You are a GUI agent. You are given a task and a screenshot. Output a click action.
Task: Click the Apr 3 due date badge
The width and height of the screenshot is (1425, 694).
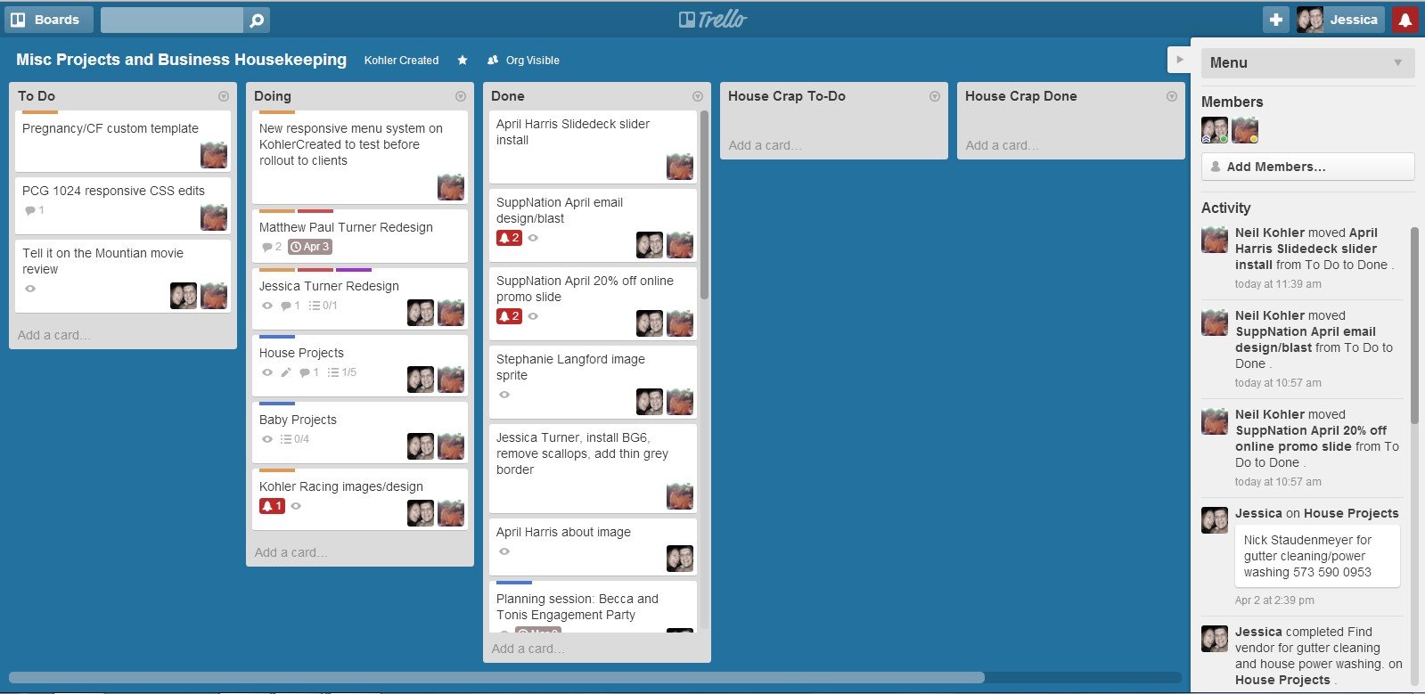coord(310,247)
